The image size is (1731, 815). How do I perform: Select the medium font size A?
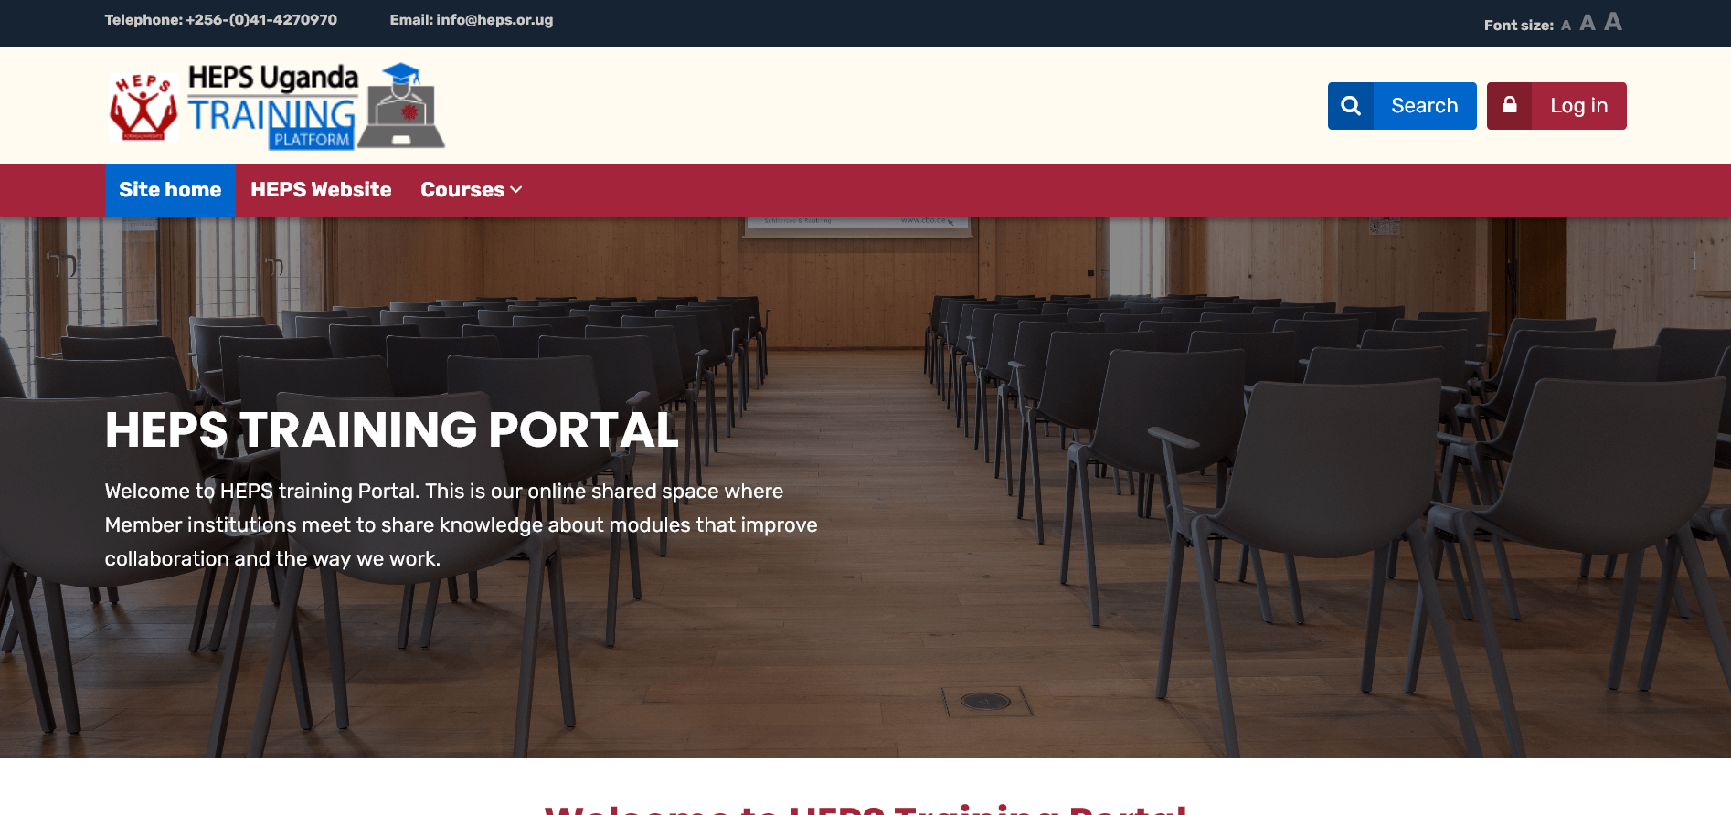[x=1588, y=23]
